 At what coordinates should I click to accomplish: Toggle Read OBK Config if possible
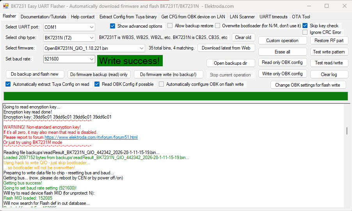pyautogui.click(x=97, y=84)
